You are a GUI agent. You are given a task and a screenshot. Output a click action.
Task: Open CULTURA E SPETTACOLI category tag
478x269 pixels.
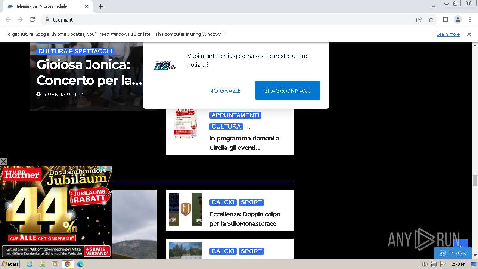point(75,51)
